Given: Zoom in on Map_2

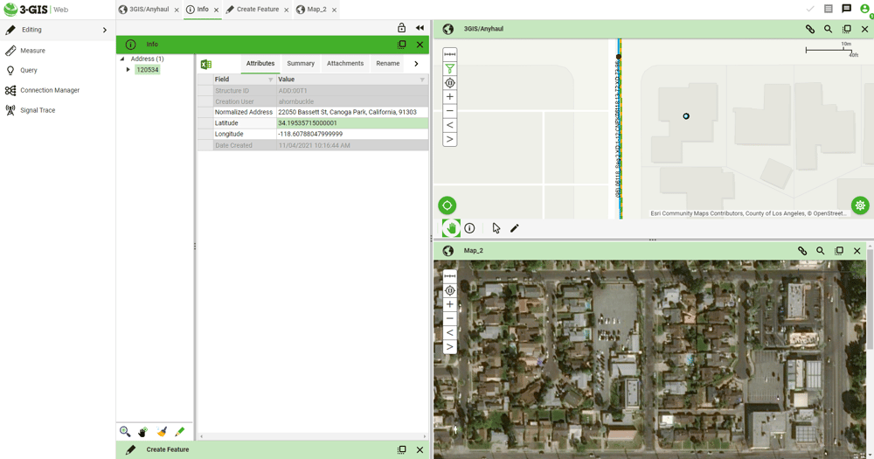Looking at the screenshot, I should (450, 304).
